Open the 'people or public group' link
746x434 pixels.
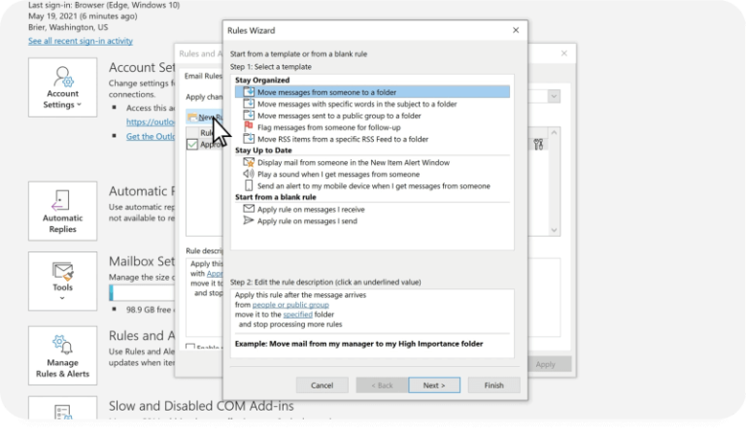coord(290,305)
